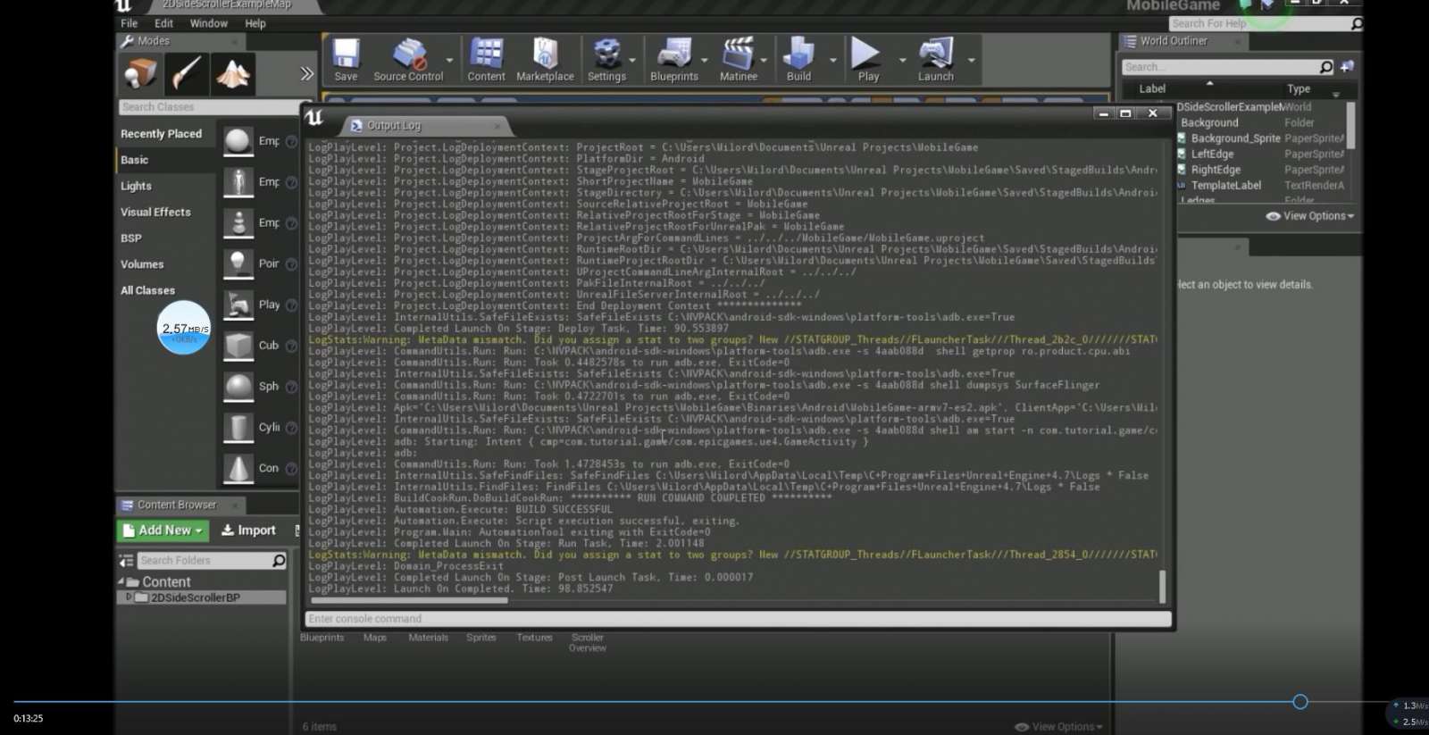
Task: Select the Place mode icon
Action: (x=140, y=73)
